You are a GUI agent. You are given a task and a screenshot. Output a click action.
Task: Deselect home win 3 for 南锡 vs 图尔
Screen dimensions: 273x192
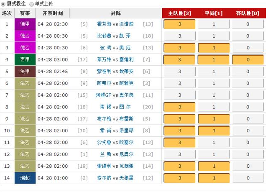click(179, 107)
